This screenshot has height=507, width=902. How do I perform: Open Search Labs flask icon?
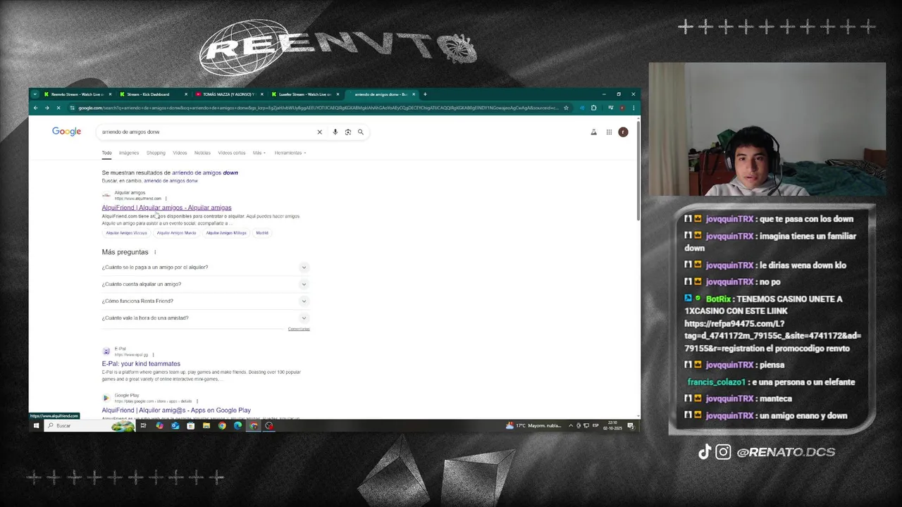point(593,132)
